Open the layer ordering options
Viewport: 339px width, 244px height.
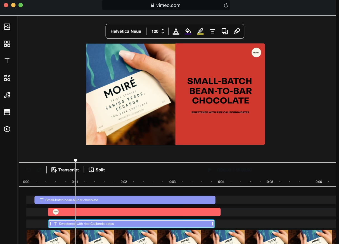(x=225, y=31)
